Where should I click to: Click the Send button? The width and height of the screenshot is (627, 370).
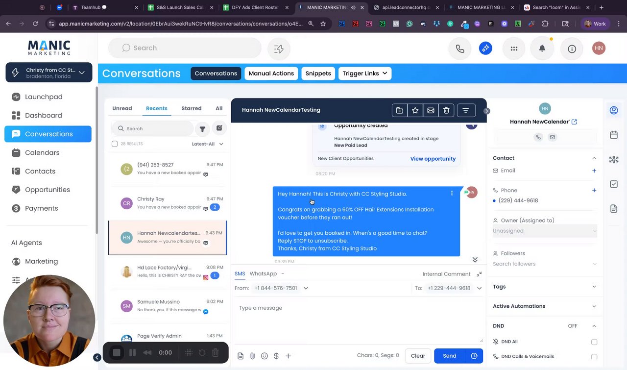pos(449,356)
